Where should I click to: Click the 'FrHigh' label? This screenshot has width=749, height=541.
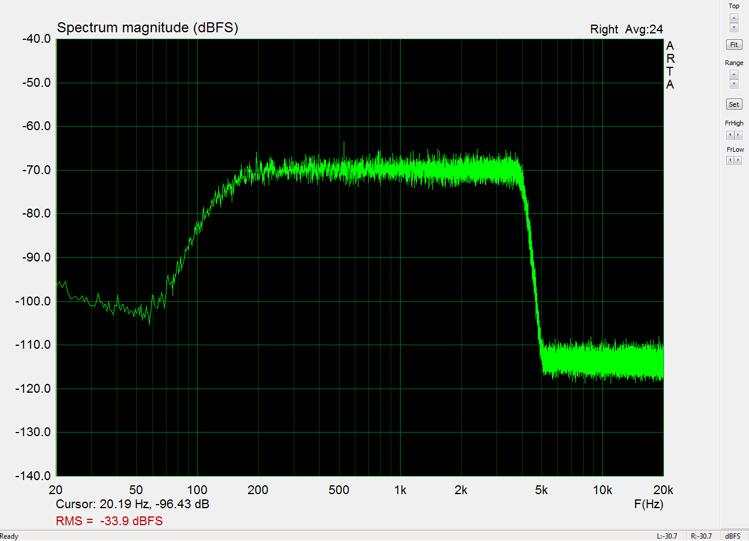point(734,123)
